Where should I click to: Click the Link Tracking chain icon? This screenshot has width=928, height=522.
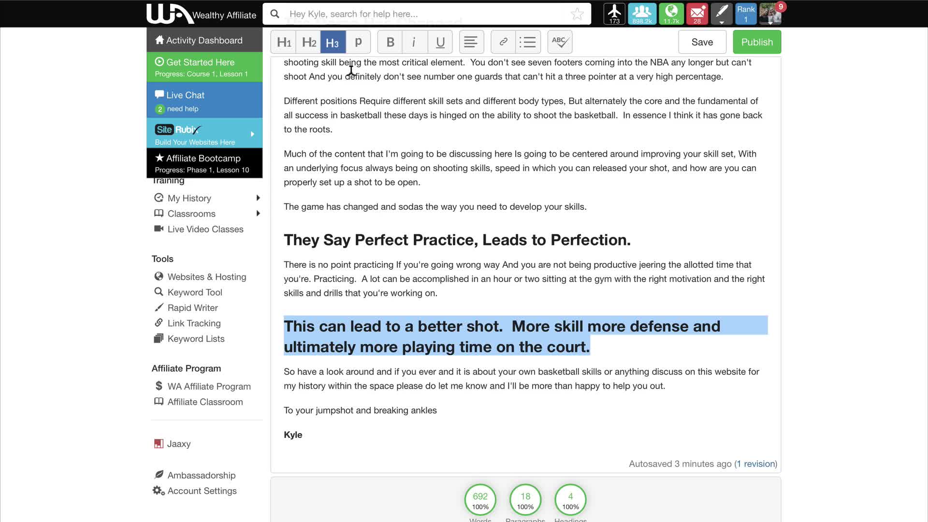pyautogui.click(x=159, y=322)
